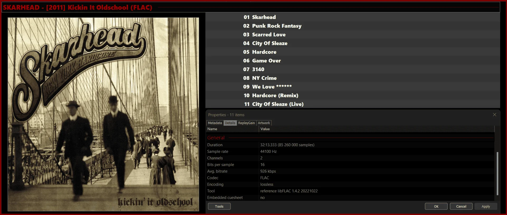Click the Tools button

click(219, 206)
